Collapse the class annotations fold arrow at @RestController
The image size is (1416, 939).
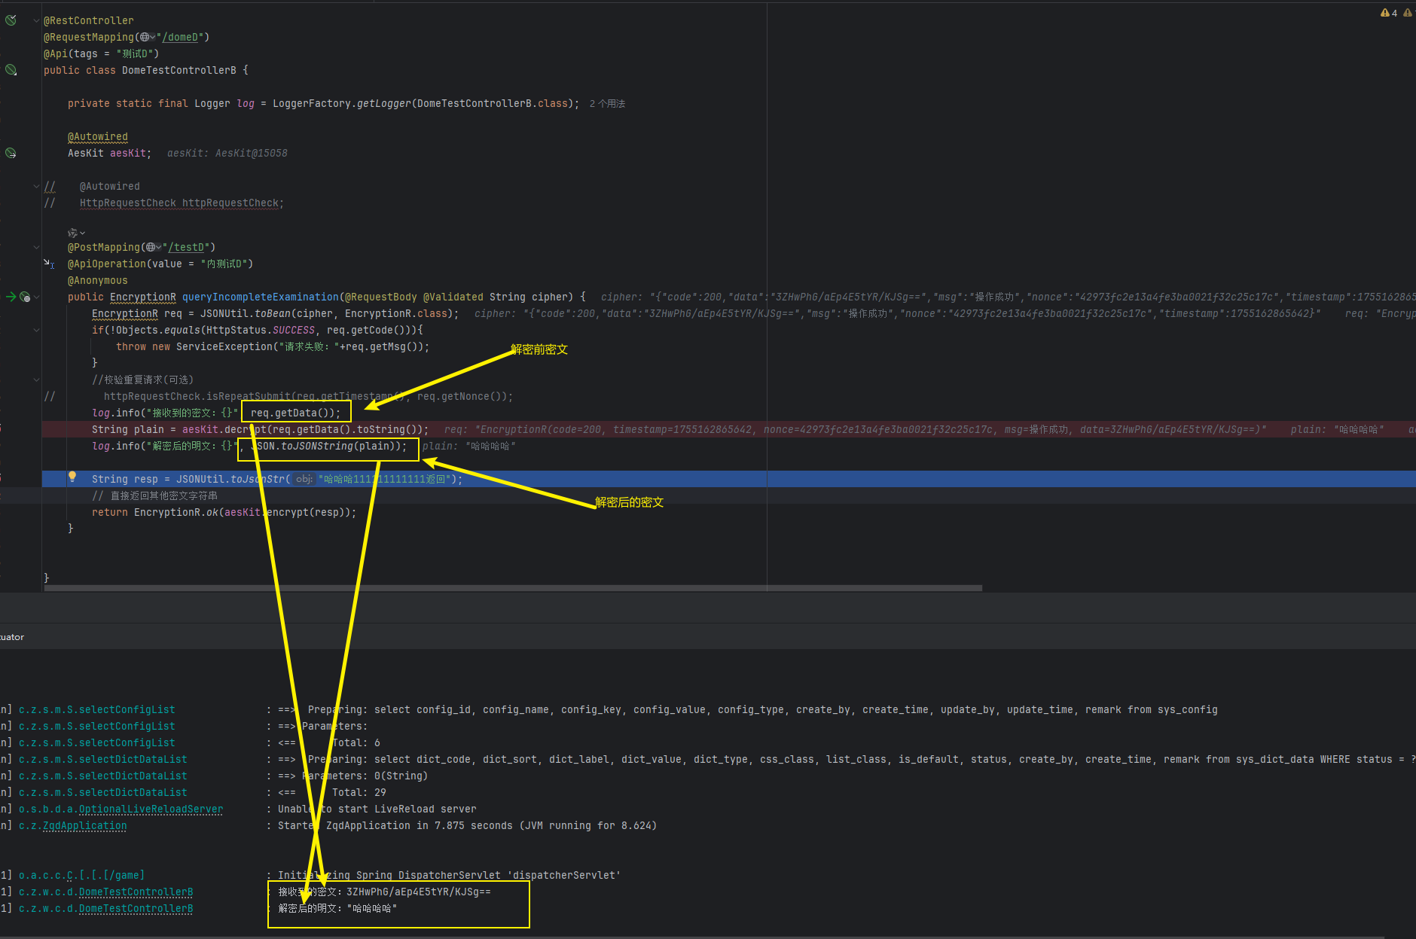(36, 20)
